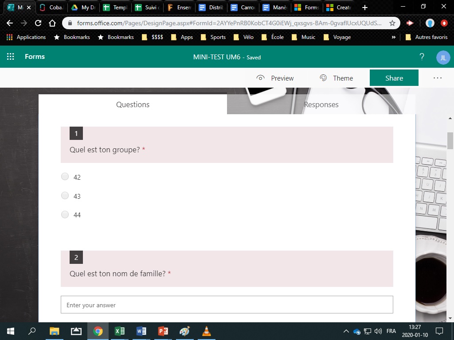The image size is (454, 340).
Task: Show hidden tray icons chevron
Action: pos(346,331)
